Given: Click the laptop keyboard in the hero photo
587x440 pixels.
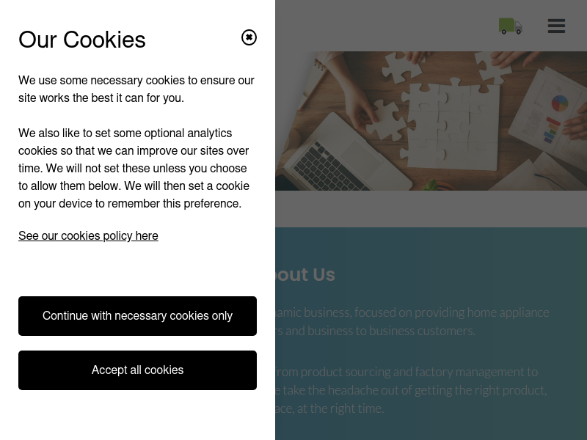Looking at the screenshot, I should [x=329, y=167].
